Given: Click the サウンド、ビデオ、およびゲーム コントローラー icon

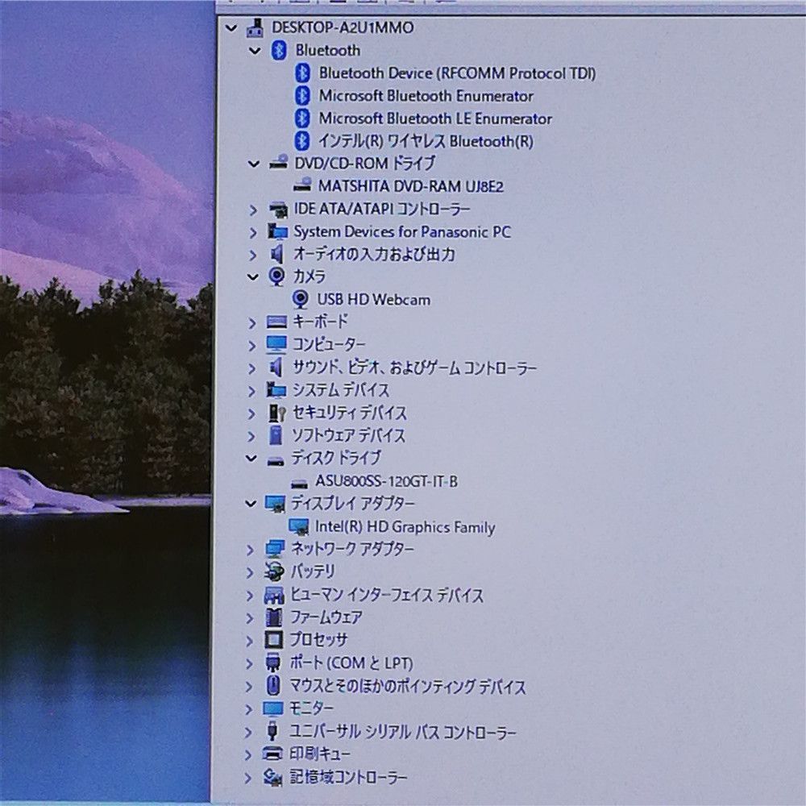Looking at the screenshot, I should pos(276,368).
